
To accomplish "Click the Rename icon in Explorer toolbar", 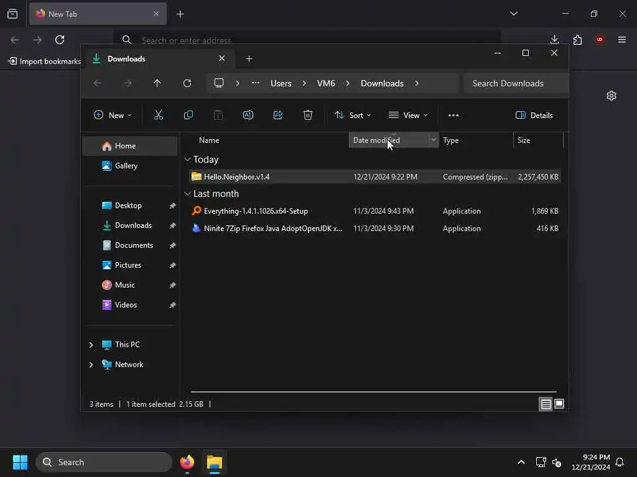I will [x=248, y=115].
